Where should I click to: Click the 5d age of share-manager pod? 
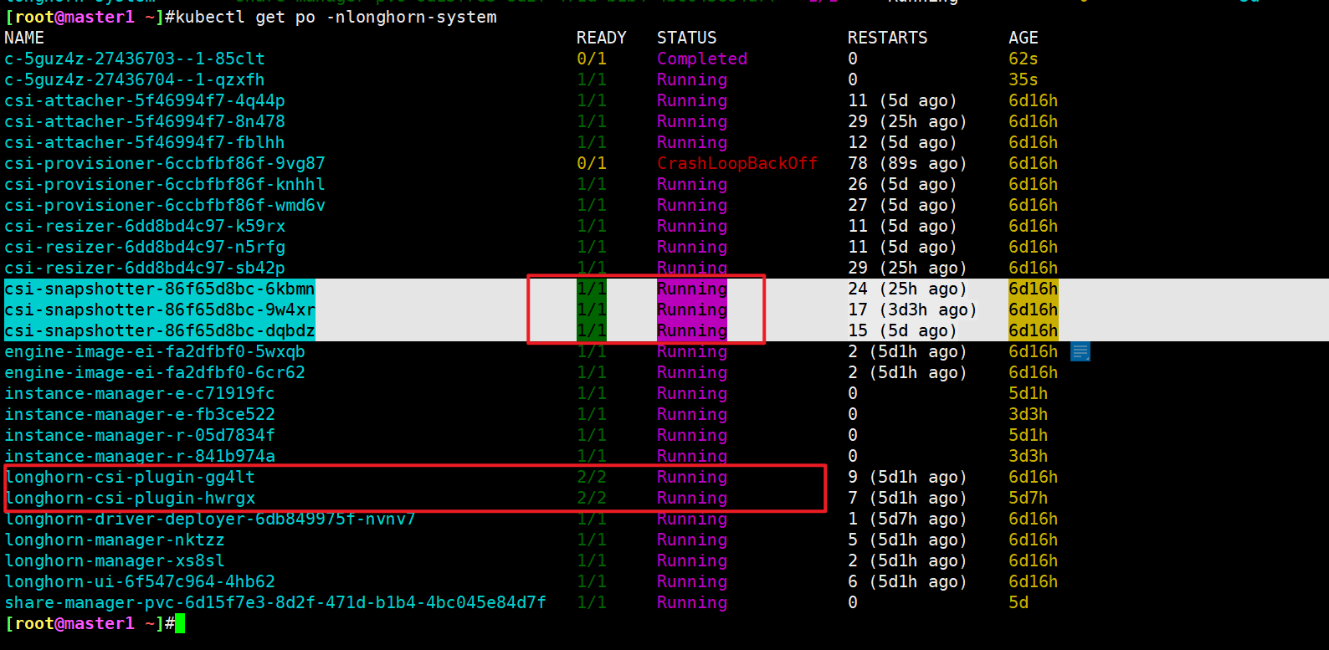click(1019, 602)
